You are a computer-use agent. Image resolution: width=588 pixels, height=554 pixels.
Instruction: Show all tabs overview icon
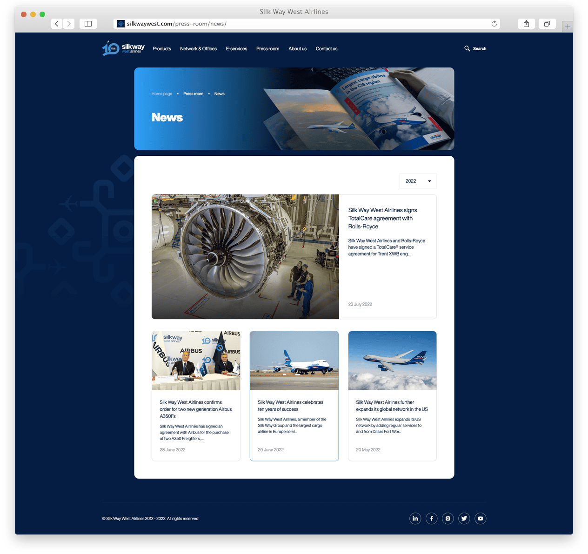coord(547,24)
